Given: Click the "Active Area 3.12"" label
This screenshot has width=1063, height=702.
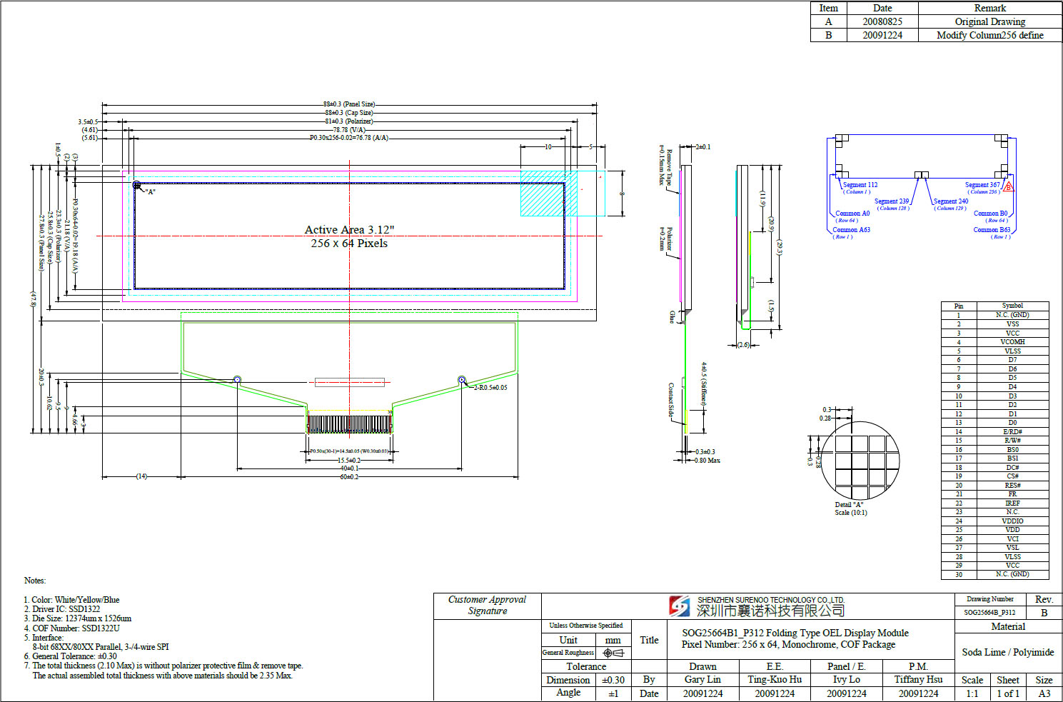Looking at the screenshot, I should click(349, 230).
